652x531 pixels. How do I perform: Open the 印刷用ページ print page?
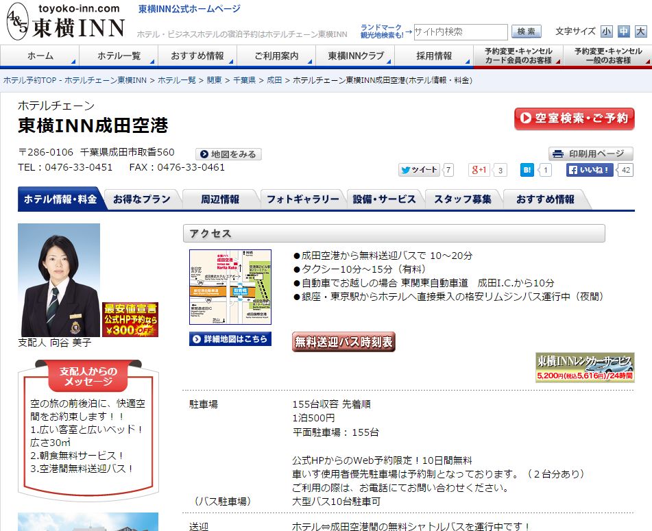click(590, 153)
